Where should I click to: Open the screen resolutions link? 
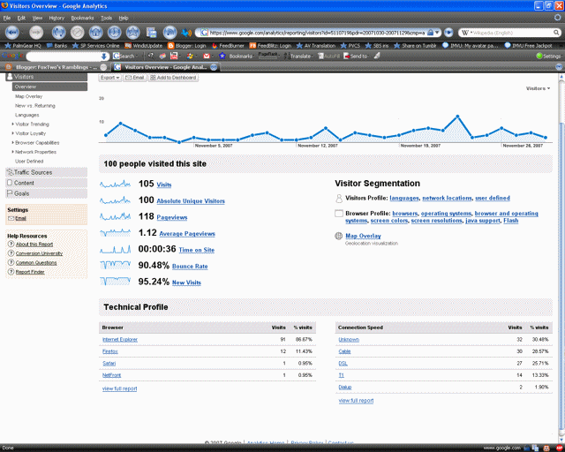tap(436, 221)
